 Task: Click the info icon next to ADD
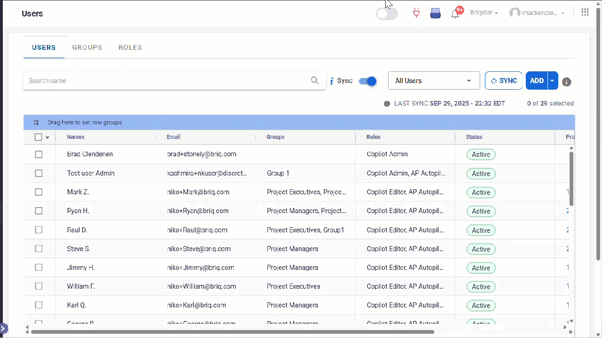click(567, 82)
